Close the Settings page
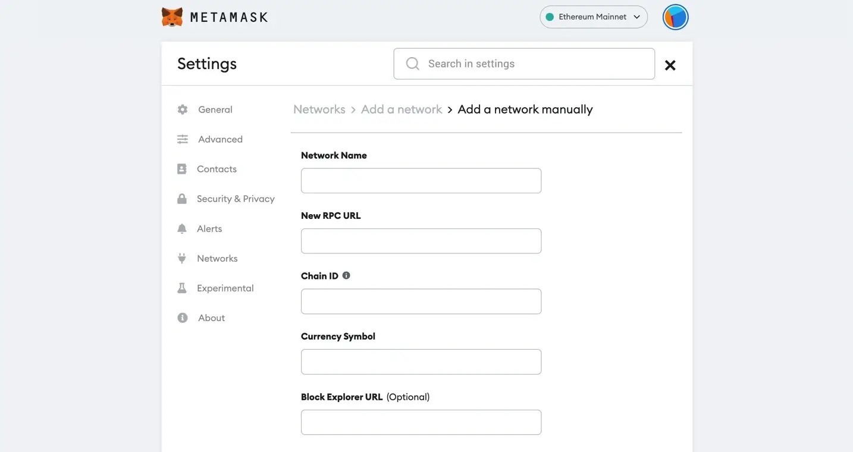Image resolution: width=853 pixels, height=452 pixels. click(x=670, y=65)
